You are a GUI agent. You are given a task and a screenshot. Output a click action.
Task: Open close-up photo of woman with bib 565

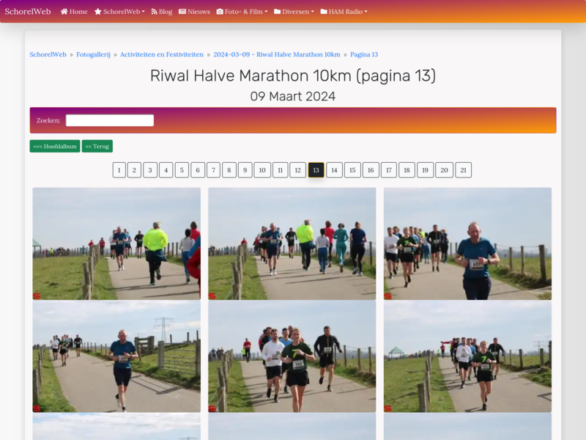(292, 356)
